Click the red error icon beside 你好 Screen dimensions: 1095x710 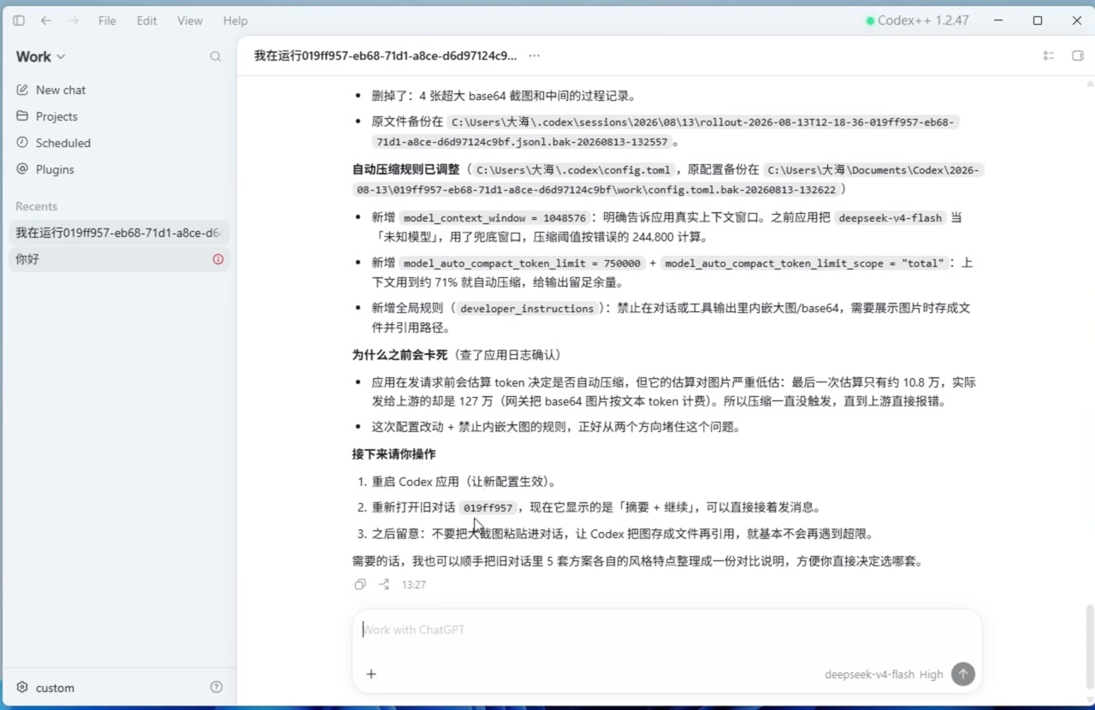[218, 259]
